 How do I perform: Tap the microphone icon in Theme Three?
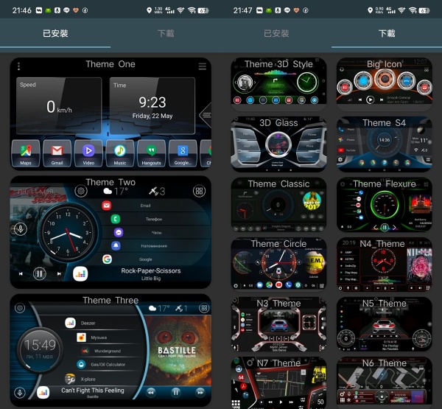(20, 392)
